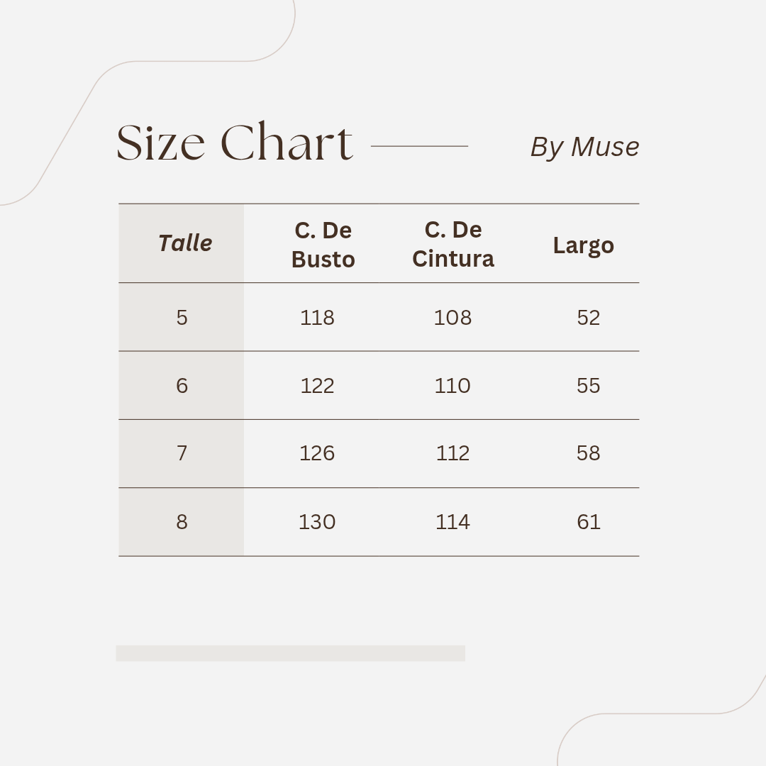Select the Talle 7 cell
This screenshot has height=766, width=766.
click(182, 453)
